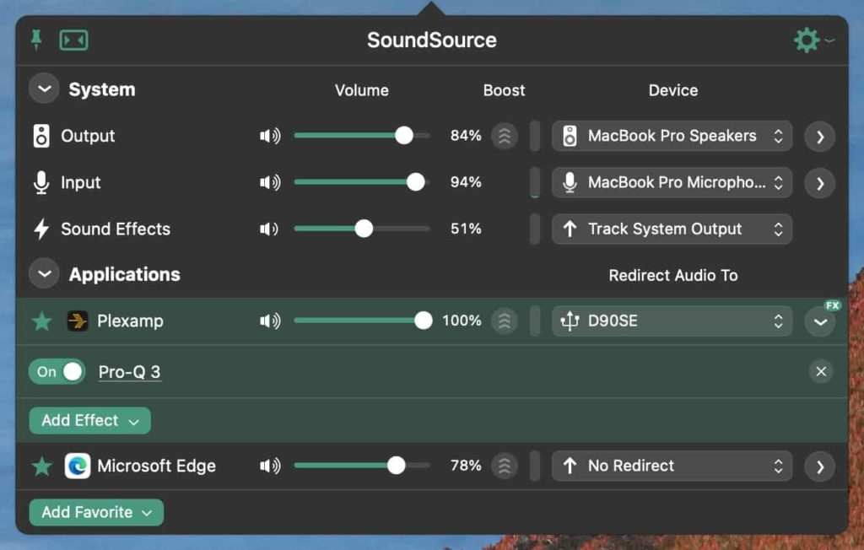Toggle volume boost for Output
The height and width of the screenshot is (550, 864).
[505, 136]
